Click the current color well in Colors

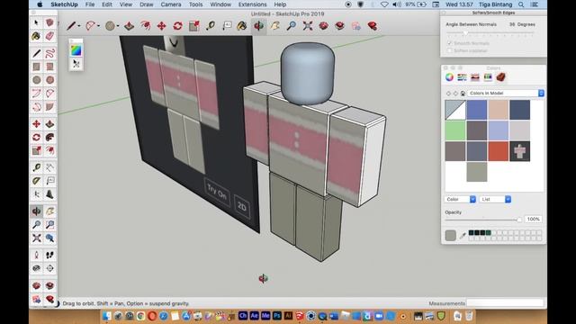[450, 236]
